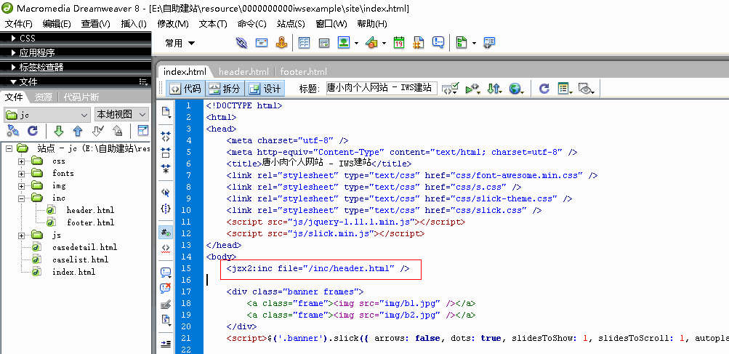Open recent snippets in coding toolbar
The image size is (729, 354).
click(x=166, y=320)
